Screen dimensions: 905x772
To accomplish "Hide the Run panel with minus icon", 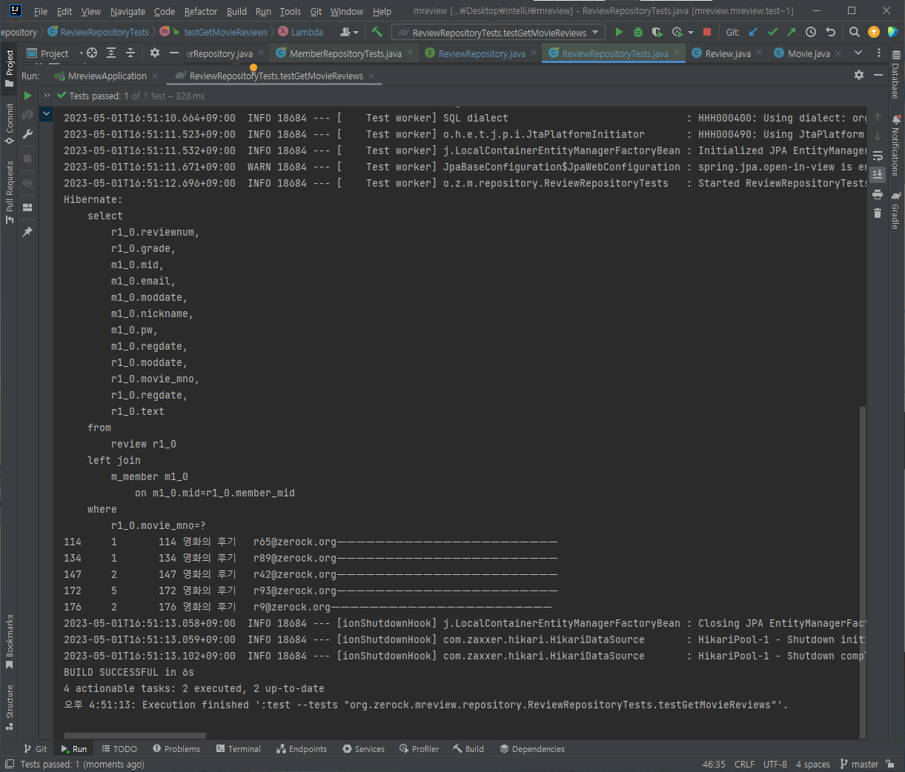I will [878, 75].
